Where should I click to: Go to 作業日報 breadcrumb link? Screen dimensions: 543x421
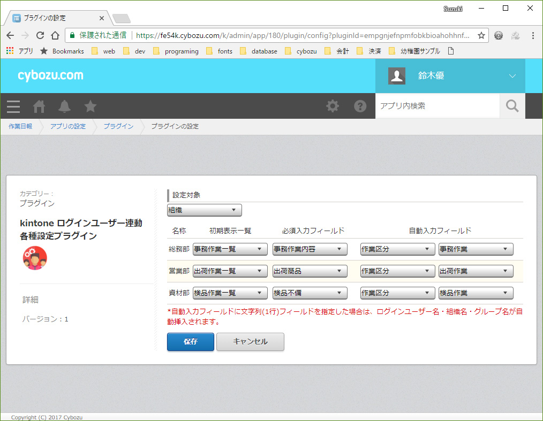click(20, 126)
